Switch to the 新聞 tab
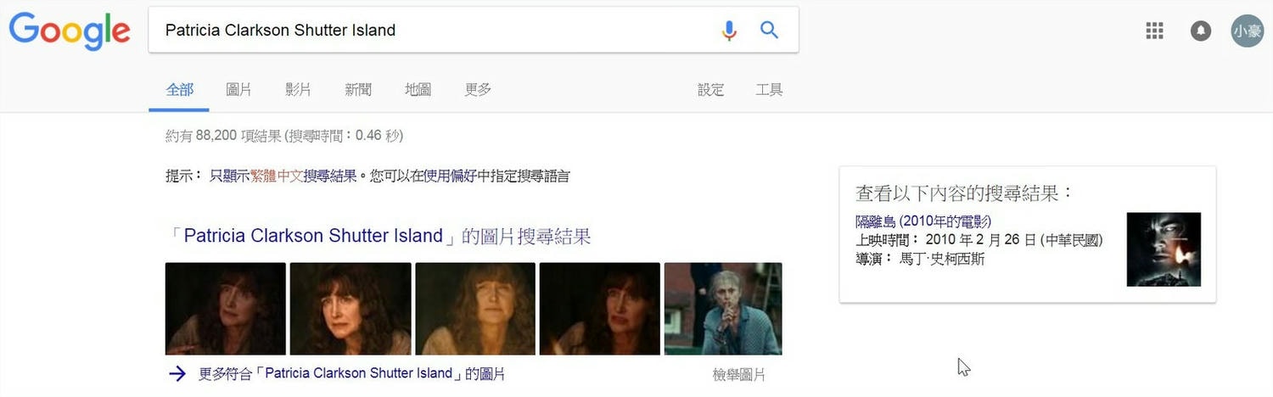 coord(358,90)
